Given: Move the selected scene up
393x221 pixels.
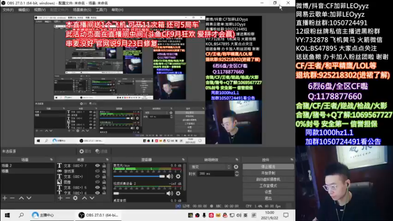Looking at the screenshot, I should pos(21,198).
